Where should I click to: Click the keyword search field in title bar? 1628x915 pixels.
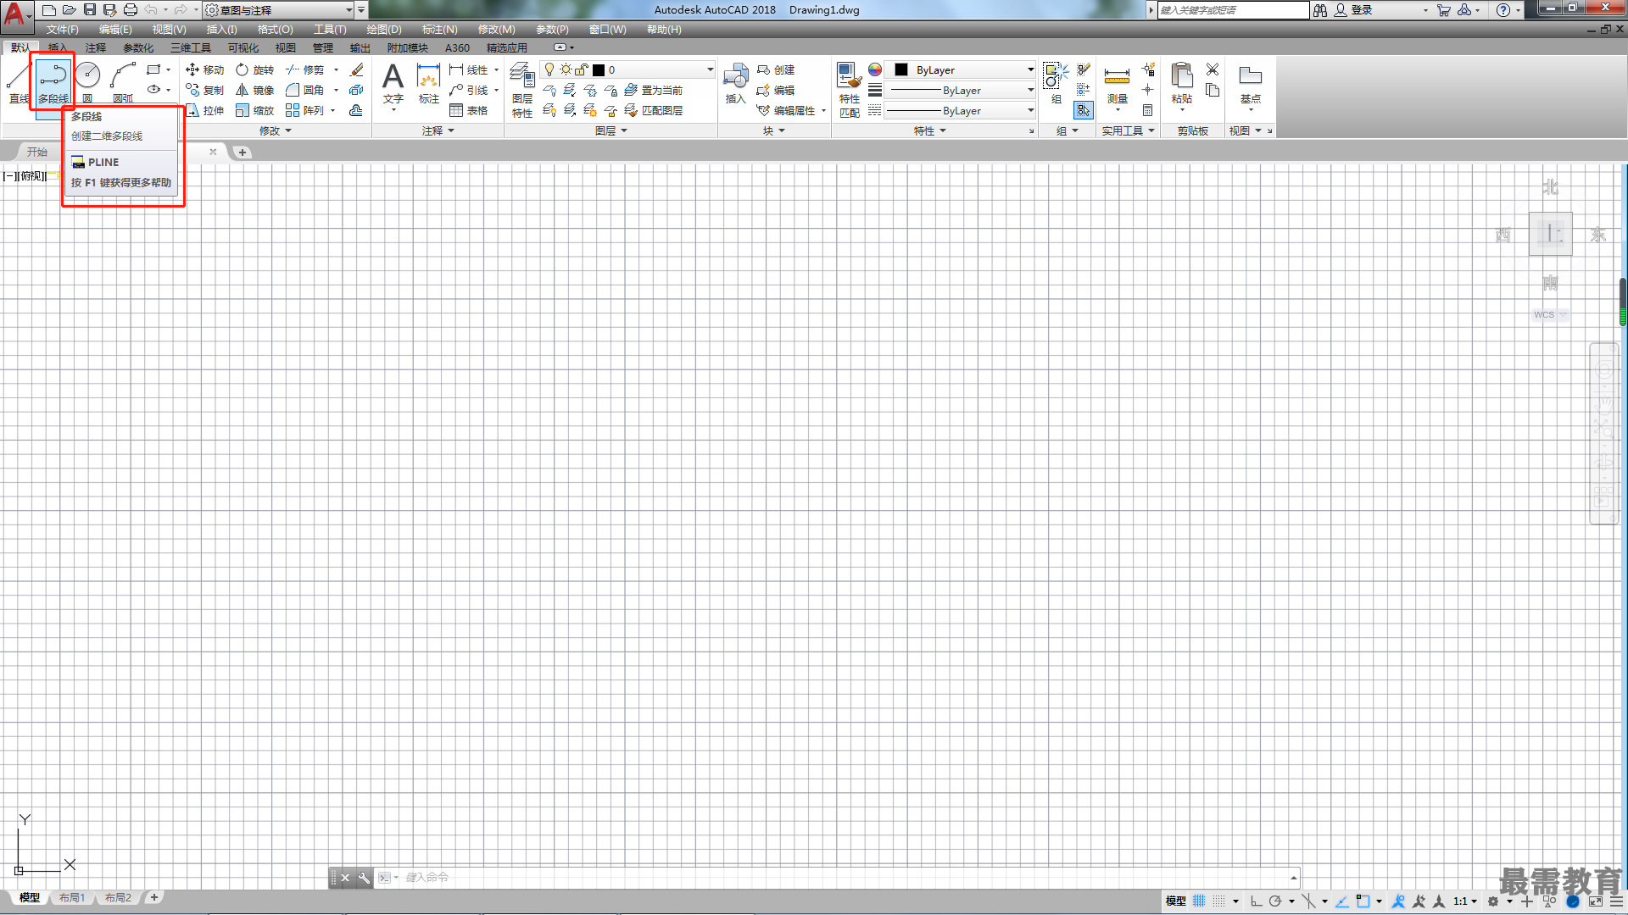(x=1233, y=10)
